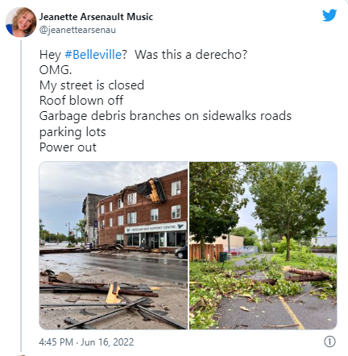Viewport: 348px width, 356px height.
Task: View the fallen tree branches photo
Action: point(263,246)
